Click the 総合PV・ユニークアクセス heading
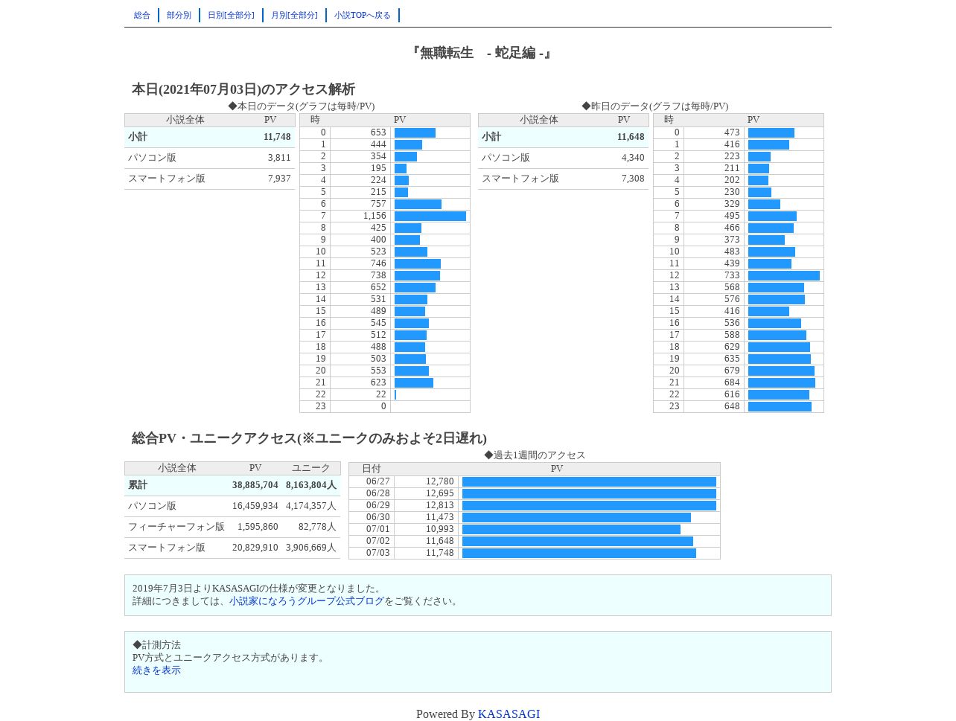 click(x=309, y=438)
